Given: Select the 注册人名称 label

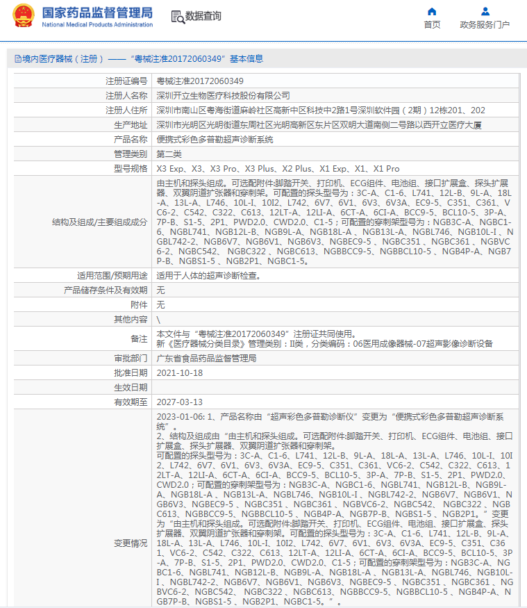Looking at the screenshot, I should coord(126,96).
